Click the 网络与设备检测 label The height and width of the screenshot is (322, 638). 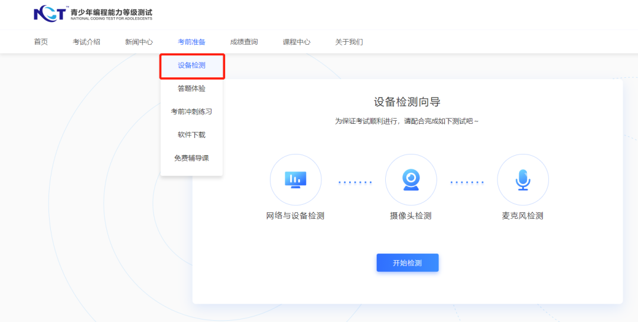[295, 216]
